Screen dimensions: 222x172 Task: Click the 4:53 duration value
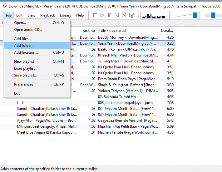tap(170, 97)
